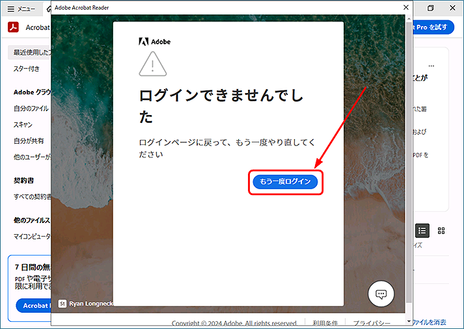Viewport: 464px width, 329px height.
Task: Select 最近使用した item in the sidebar
Action: pos(29,53)
